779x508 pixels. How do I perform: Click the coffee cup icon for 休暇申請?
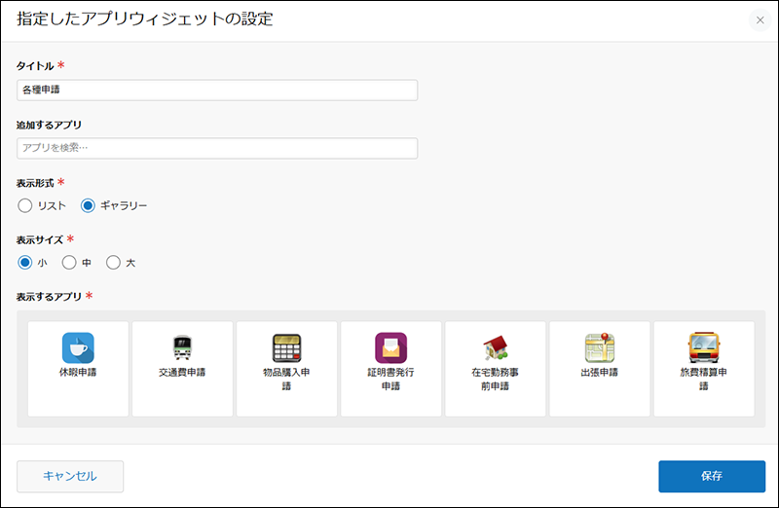click(78, 347)
